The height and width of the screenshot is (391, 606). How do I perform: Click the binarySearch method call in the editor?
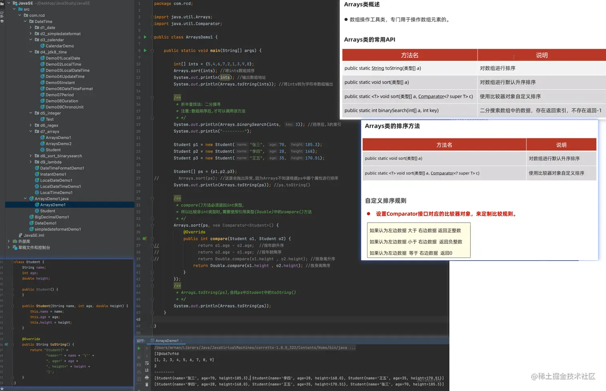[x=252, y=124]
